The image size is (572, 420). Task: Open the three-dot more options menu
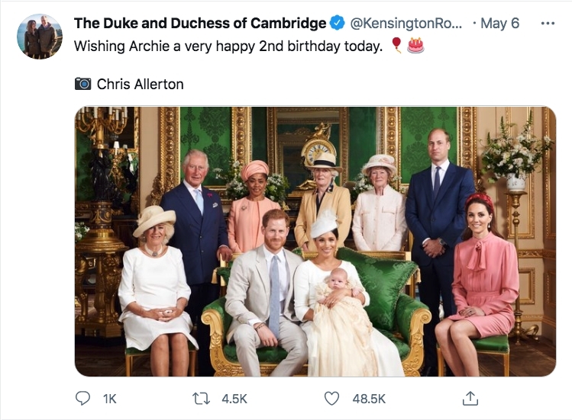pos(547,23)
